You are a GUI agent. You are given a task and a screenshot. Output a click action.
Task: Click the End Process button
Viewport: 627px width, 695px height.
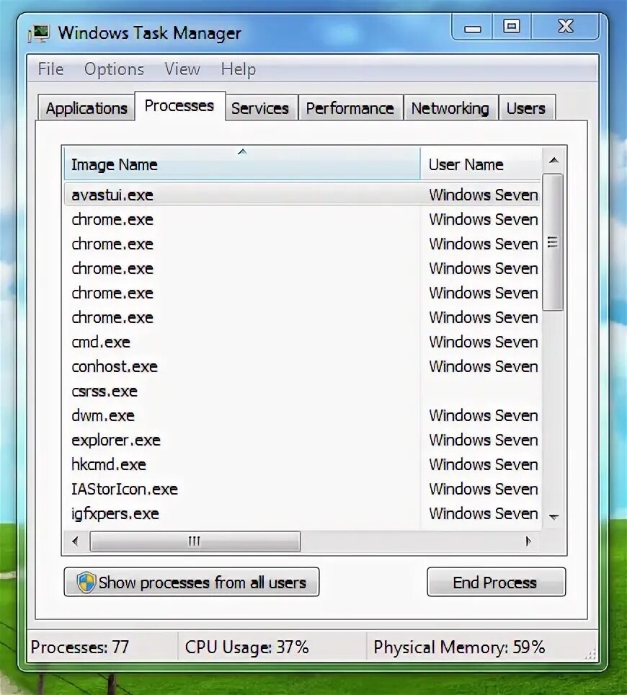coord(496,582)
